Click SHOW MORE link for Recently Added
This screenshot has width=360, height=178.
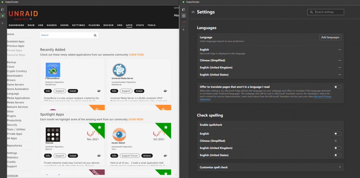click(136, 55)
